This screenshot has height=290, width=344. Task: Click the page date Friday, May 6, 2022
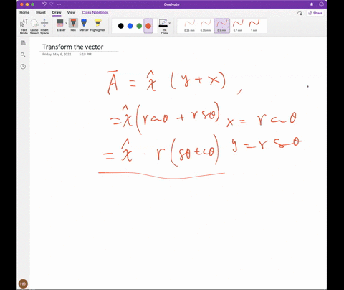click(57, 55)
